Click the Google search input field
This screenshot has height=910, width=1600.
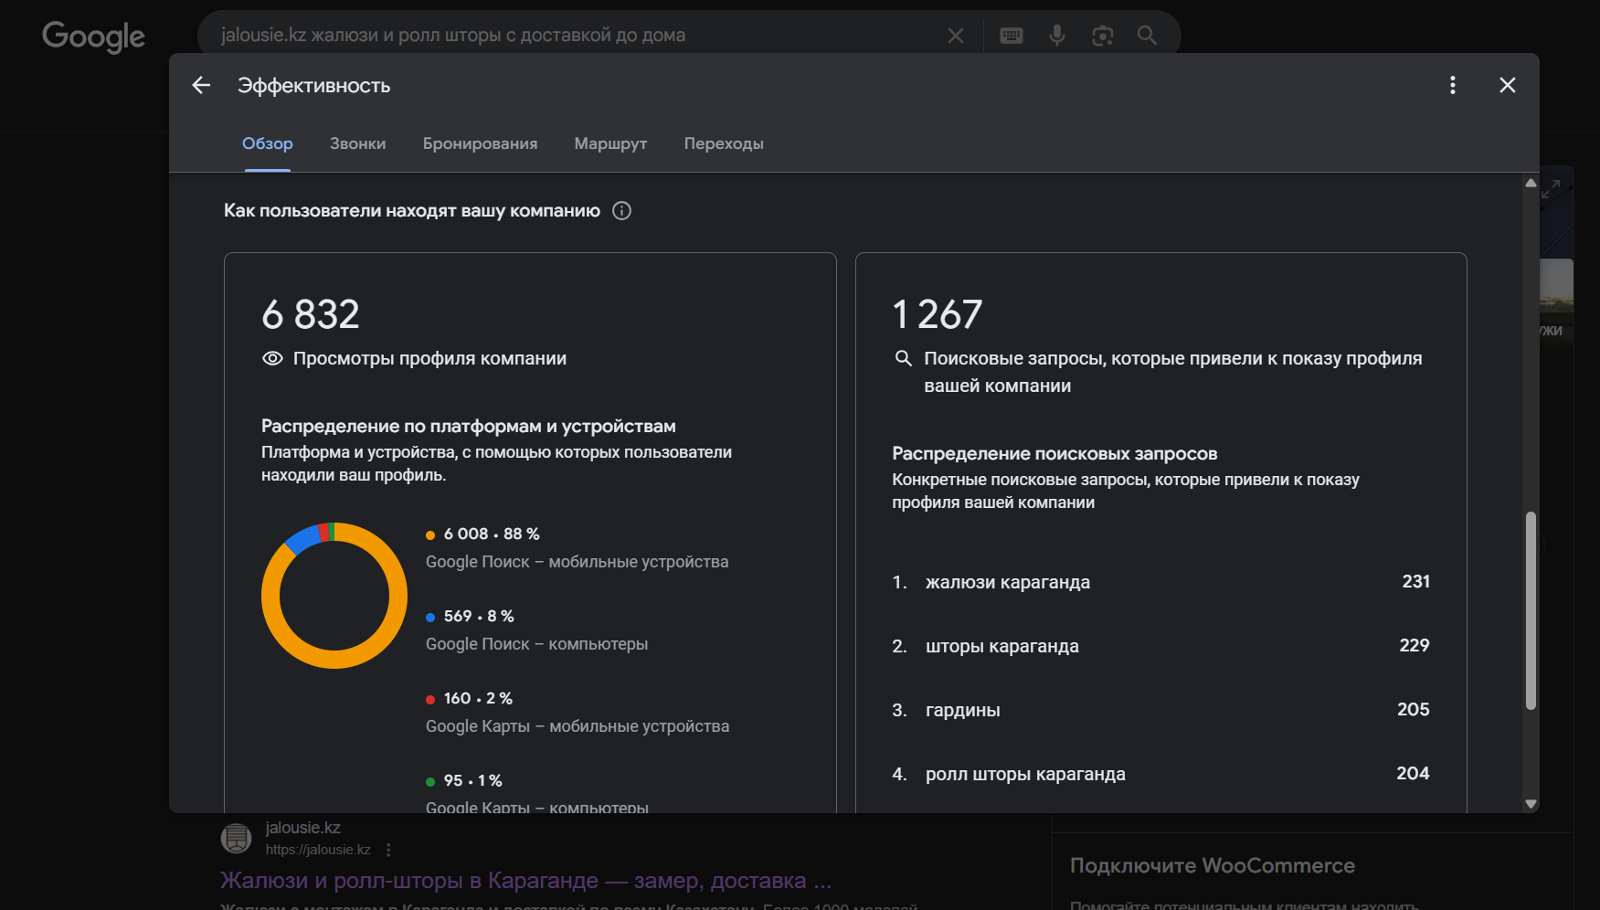coord(576,36)
